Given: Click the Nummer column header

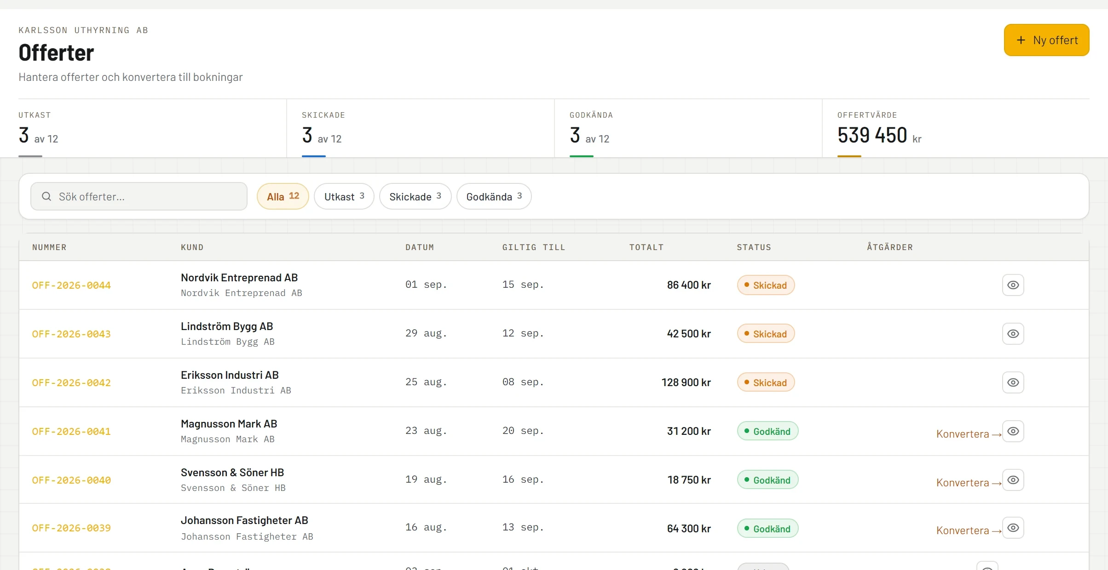Looking at the screenshot, I should point(49,247).
